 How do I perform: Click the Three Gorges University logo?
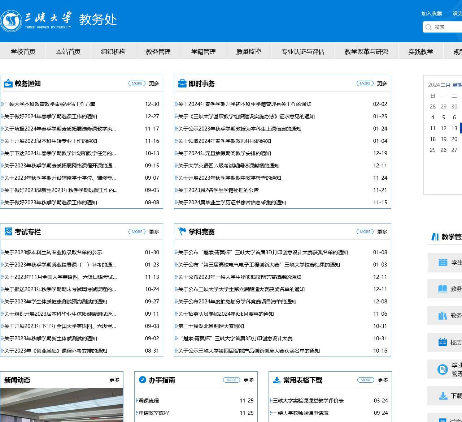13,22
